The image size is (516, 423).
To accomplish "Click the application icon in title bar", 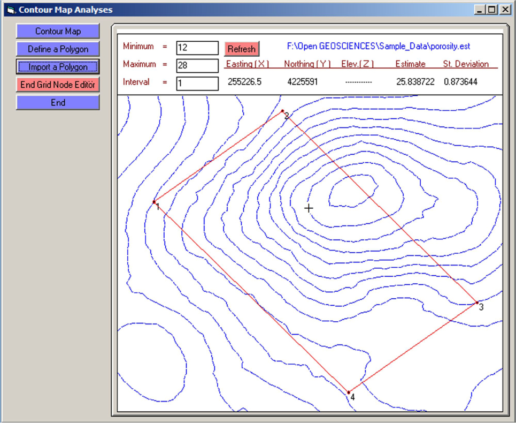I will [11, 10].
